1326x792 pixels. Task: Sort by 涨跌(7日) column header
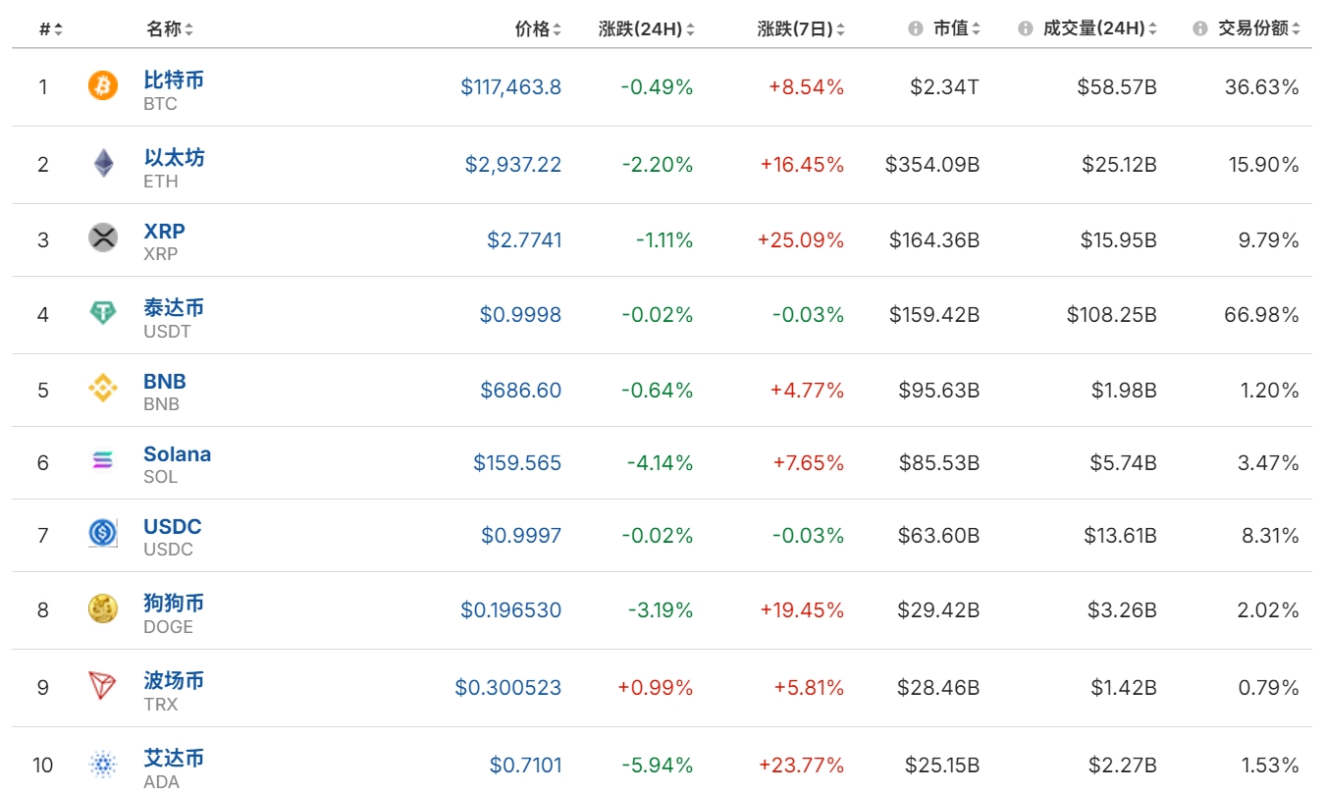tap(801, 28)
